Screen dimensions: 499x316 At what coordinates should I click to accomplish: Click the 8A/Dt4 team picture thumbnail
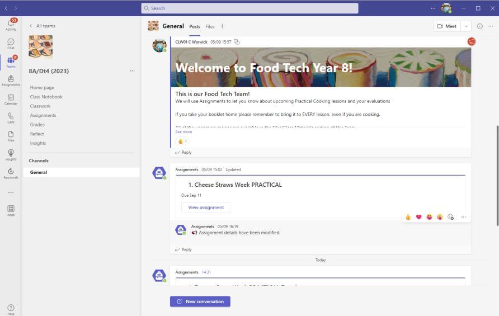coord(41,46)
